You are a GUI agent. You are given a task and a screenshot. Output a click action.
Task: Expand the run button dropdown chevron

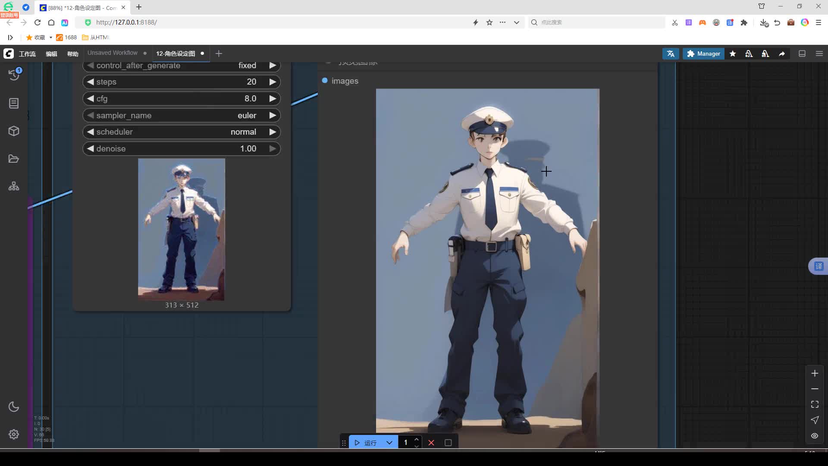click(389, 443)
